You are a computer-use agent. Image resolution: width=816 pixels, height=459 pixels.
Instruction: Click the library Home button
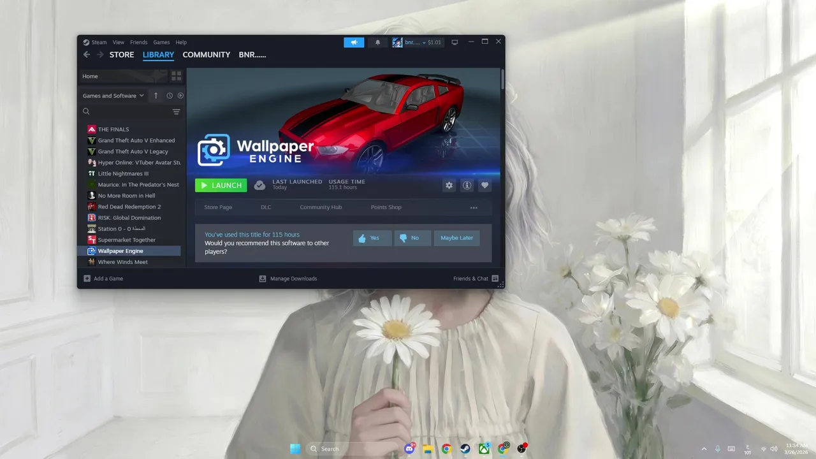point(123,76)
